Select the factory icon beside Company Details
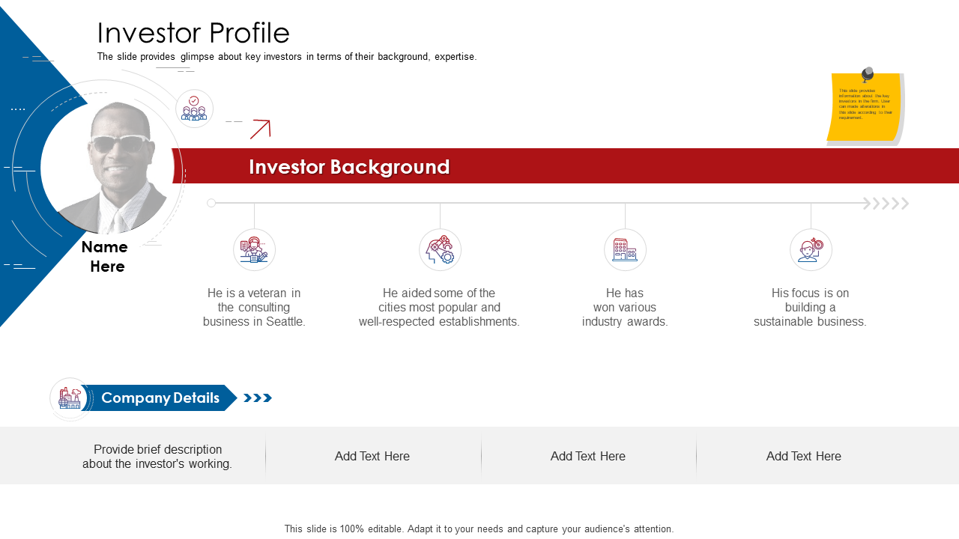The image size is (959, 539). [70, 398]
